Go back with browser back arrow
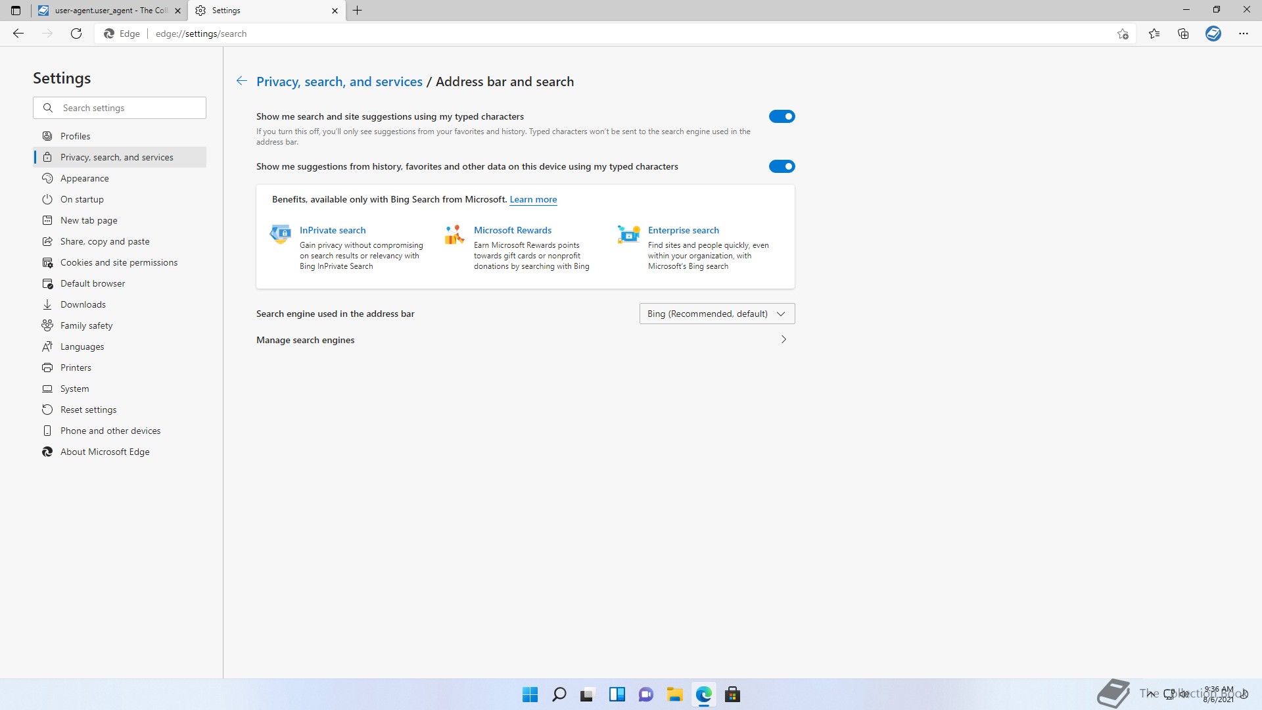1262x710 pixels. point(18,34)
